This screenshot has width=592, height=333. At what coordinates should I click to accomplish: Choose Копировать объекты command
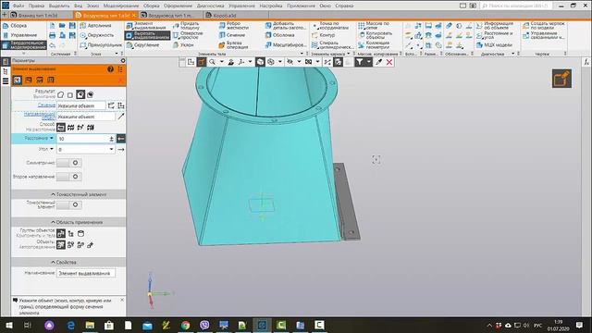coord(376,35)
